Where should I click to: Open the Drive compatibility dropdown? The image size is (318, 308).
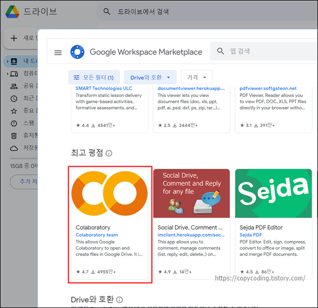pos(150,77)
